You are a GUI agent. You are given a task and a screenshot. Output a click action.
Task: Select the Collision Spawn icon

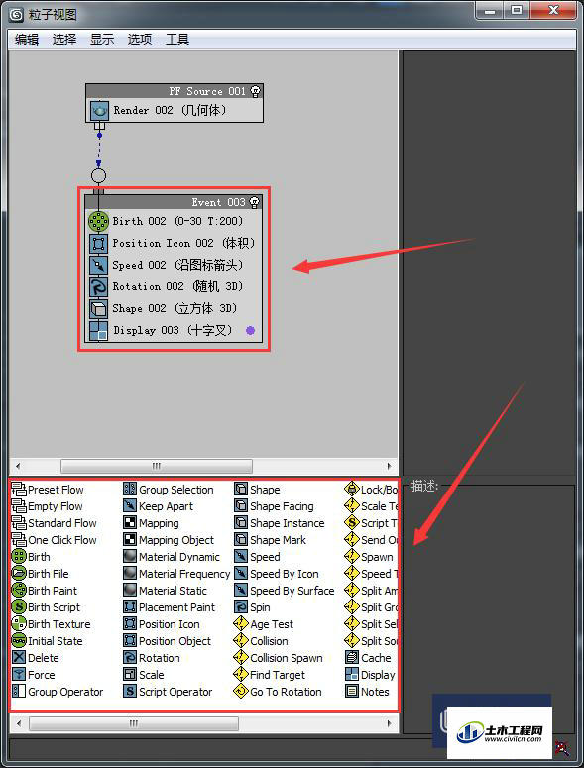[241, 658]
